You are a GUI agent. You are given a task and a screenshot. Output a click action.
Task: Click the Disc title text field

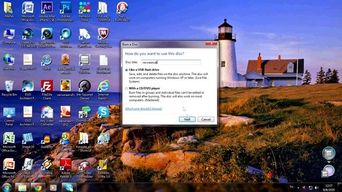171,62
